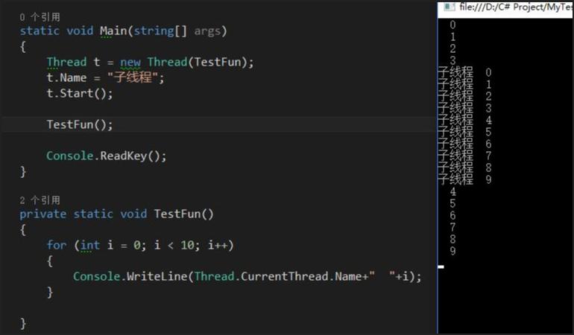This screenshot has height=335, width=574.
Task: Click the underlined new keyword
Action: pos(130,63)
